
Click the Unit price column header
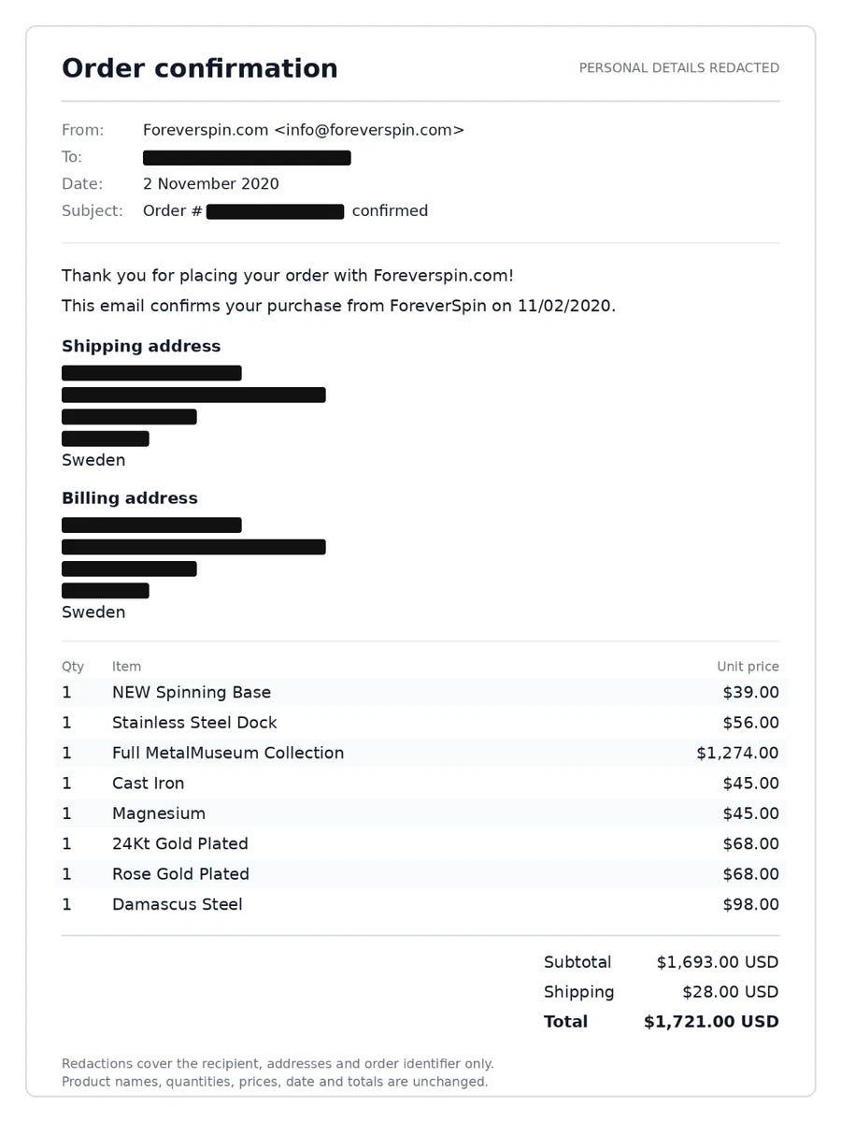click(x=748, y=667)
